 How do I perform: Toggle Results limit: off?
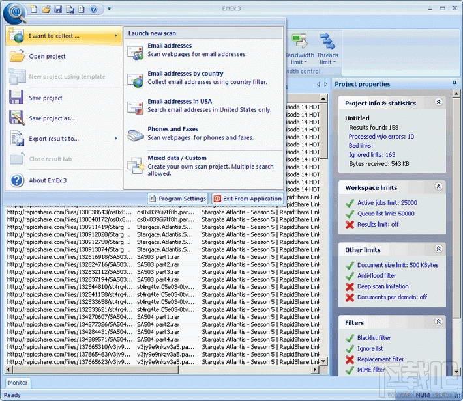[x=378, y=225]
